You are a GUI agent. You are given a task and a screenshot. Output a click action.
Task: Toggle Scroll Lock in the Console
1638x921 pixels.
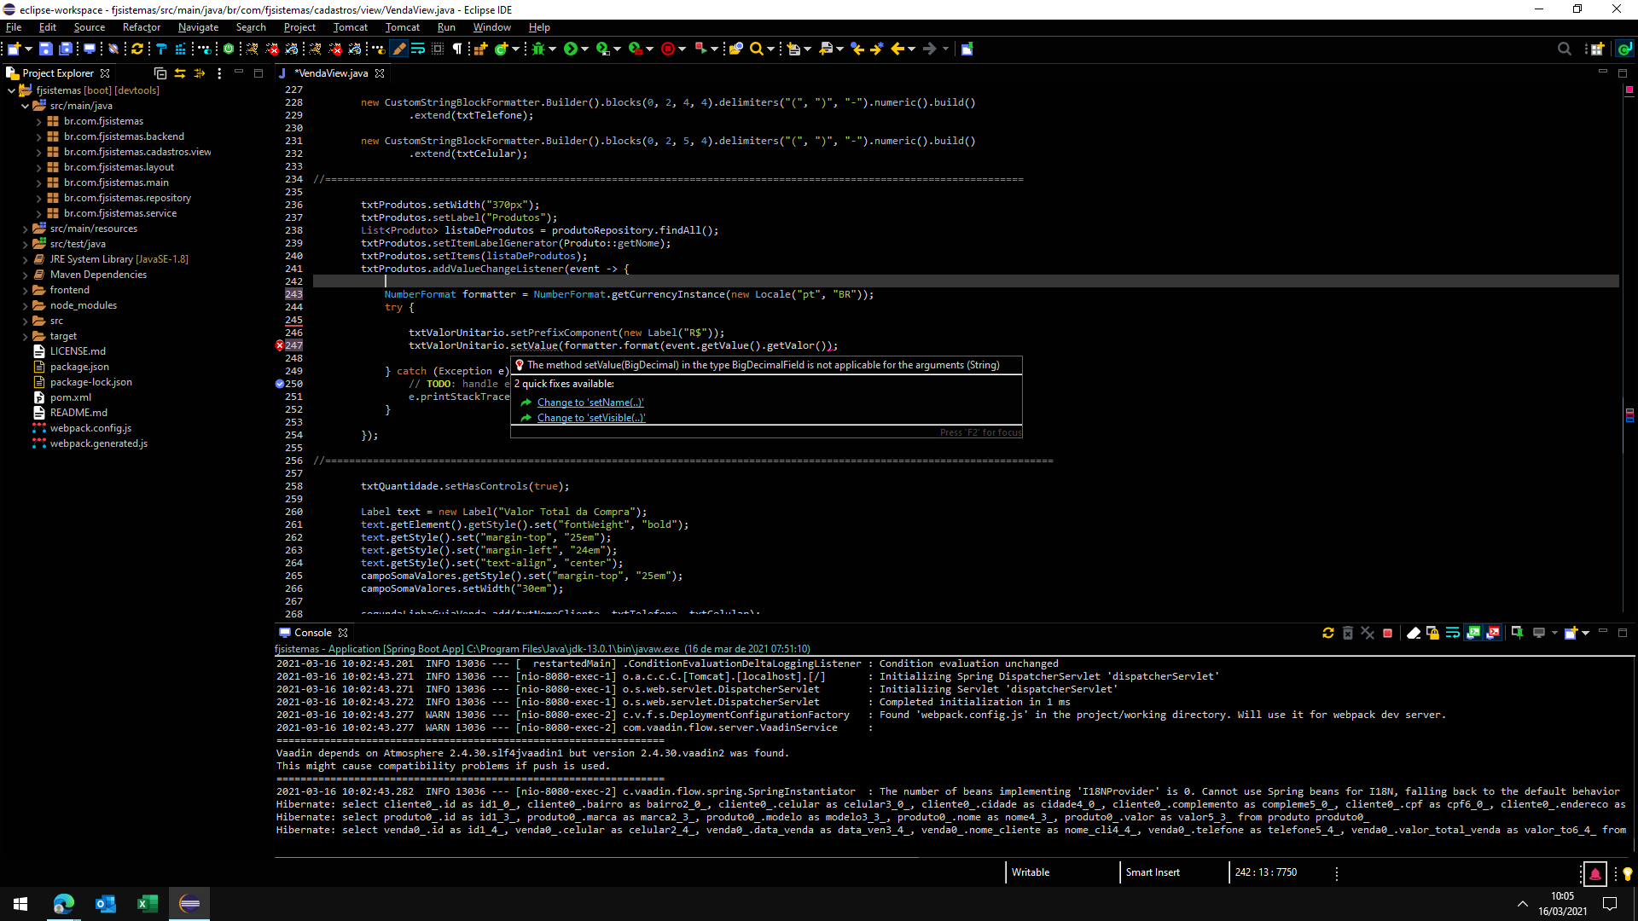[1433, 633]
